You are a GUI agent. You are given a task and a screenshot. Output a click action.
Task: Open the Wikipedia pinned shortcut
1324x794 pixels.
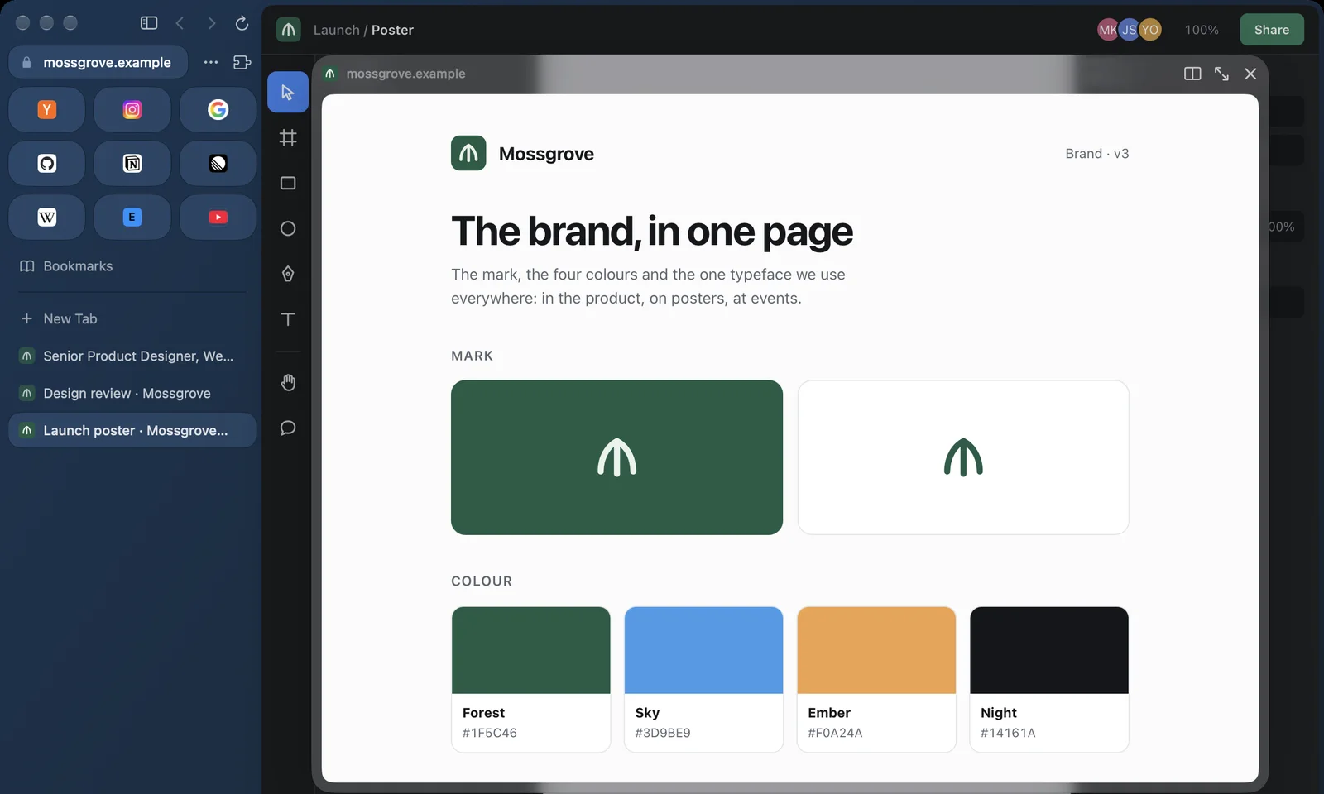pyautogui.click(x=47, y=217)
